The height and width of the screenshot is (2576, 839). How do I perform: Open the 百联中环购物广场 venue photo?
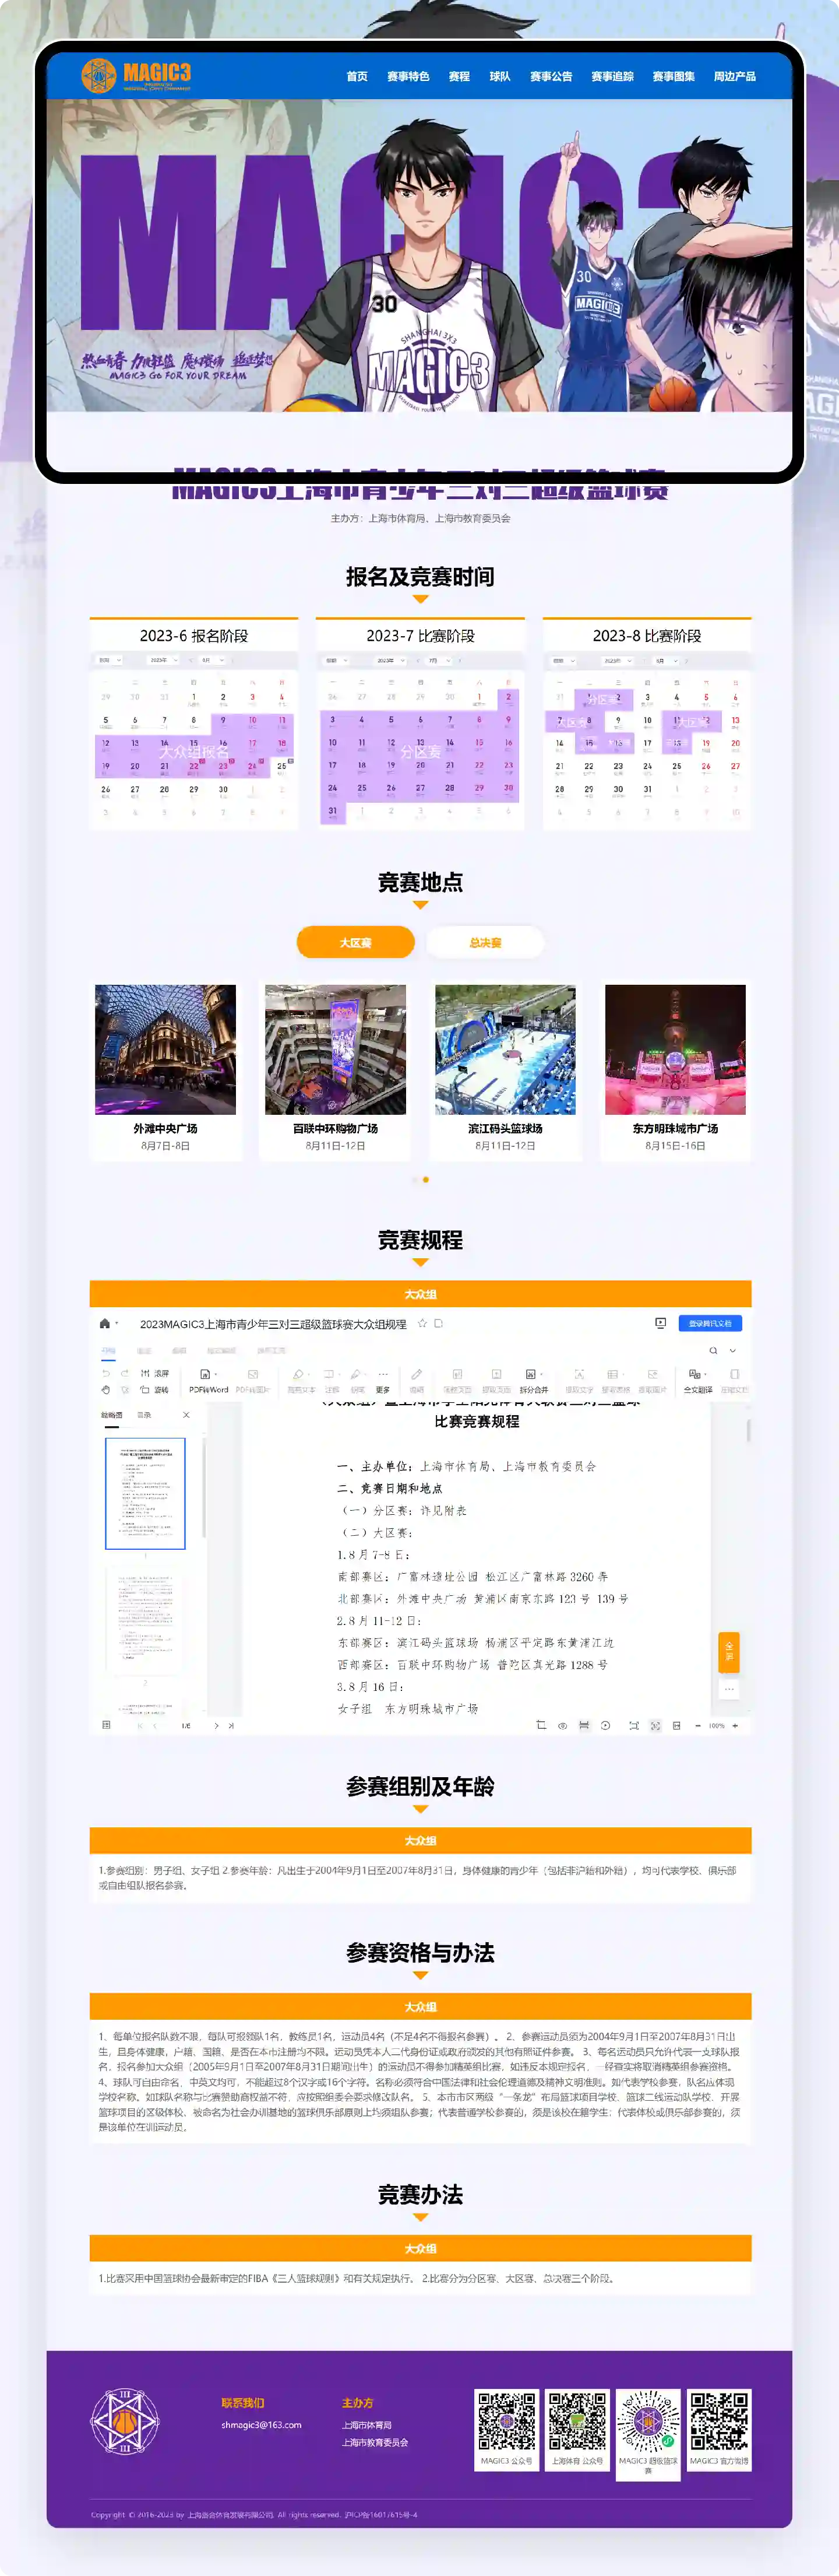(x=336, y=1049)
